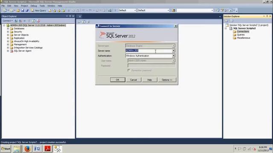Viewport: 273px width, 153px height.
Task: Open the Project menu
Action: pos(24,6)
